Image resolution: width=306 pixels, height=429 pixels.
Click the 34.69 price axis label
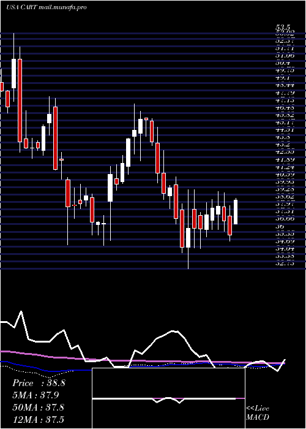click(285, 241)
